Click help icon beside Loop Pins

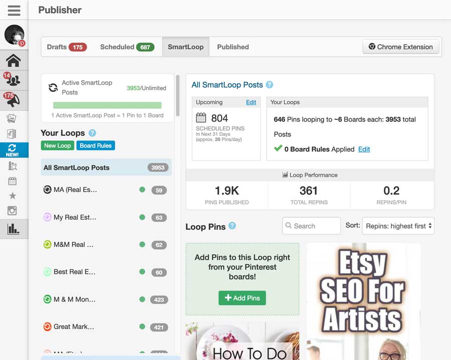pyautogui.click(x=232, y=226)
